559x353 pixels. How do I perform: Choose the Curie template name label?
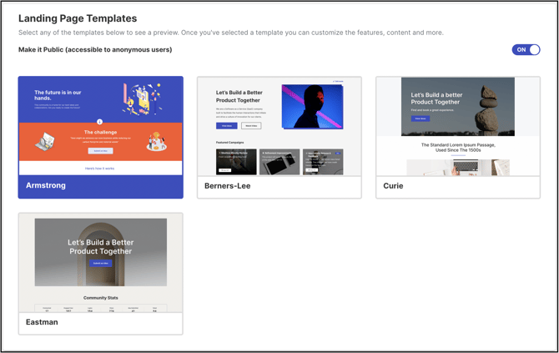(393, 186)
